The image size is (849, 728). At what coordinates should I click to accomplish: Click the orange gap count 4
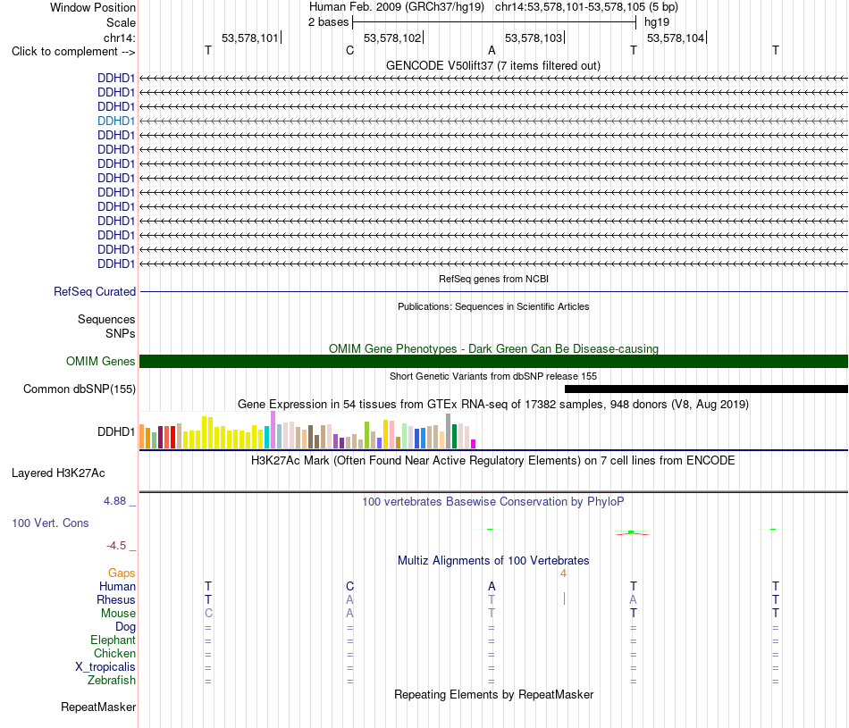(563, 573)
